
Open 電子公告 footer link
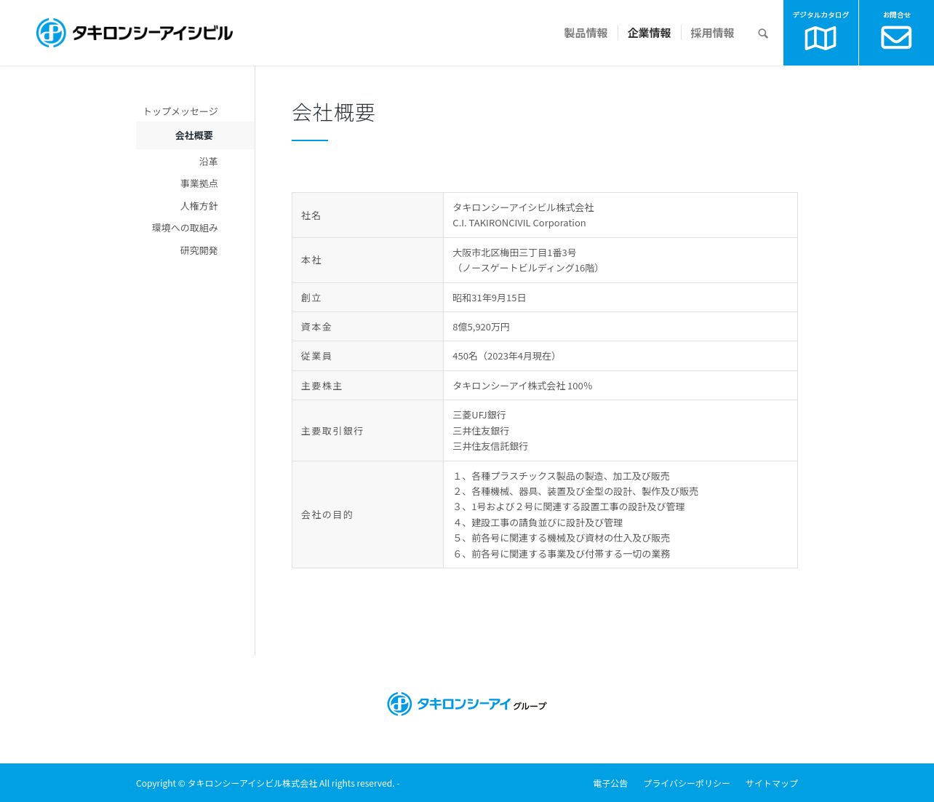[610, 783]
